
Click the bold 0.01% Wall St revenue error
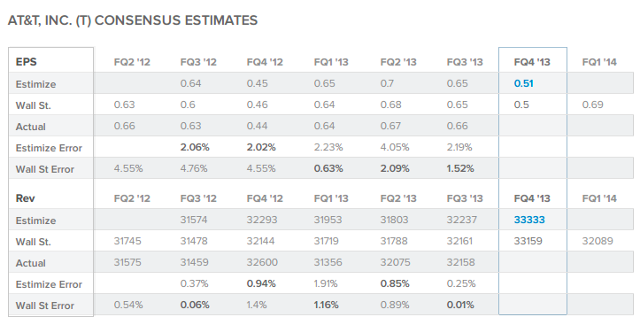[460, 305]
